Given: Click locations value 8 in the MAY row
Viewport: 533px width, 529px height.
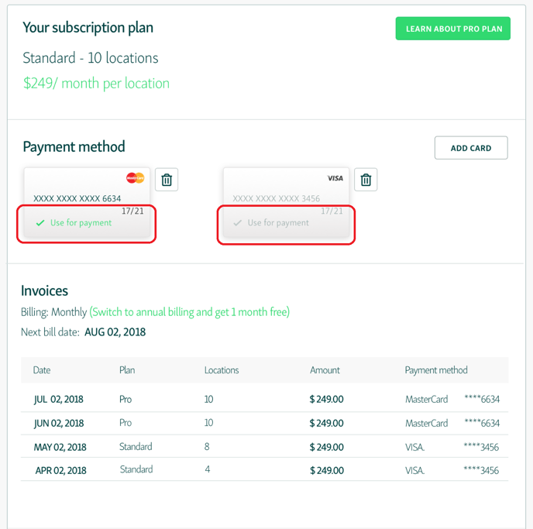Looking at the screenshot, I should coord(207,446).
